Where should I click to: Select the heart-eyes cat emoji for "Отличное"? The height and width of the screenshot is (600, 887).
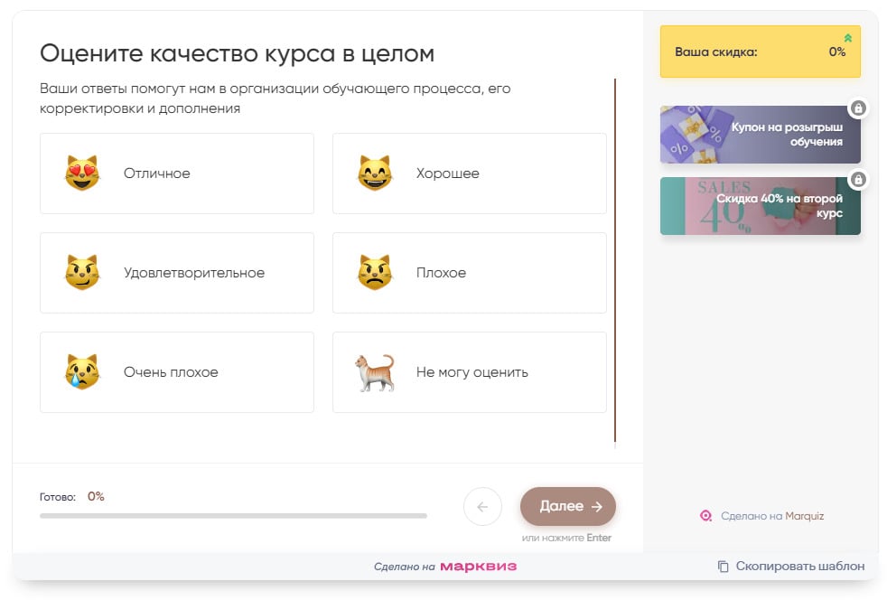click(x=79, y=173)
